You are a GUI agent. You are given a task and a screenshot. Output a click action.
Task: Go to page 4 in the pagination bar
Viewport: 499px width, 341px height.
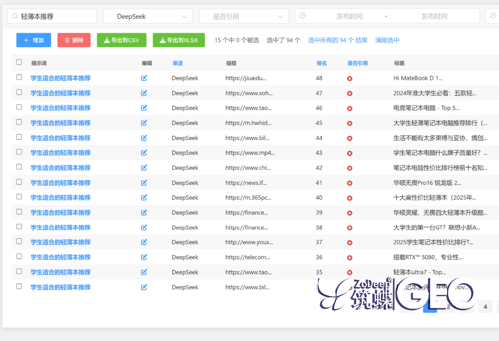[x=485, y=306]
